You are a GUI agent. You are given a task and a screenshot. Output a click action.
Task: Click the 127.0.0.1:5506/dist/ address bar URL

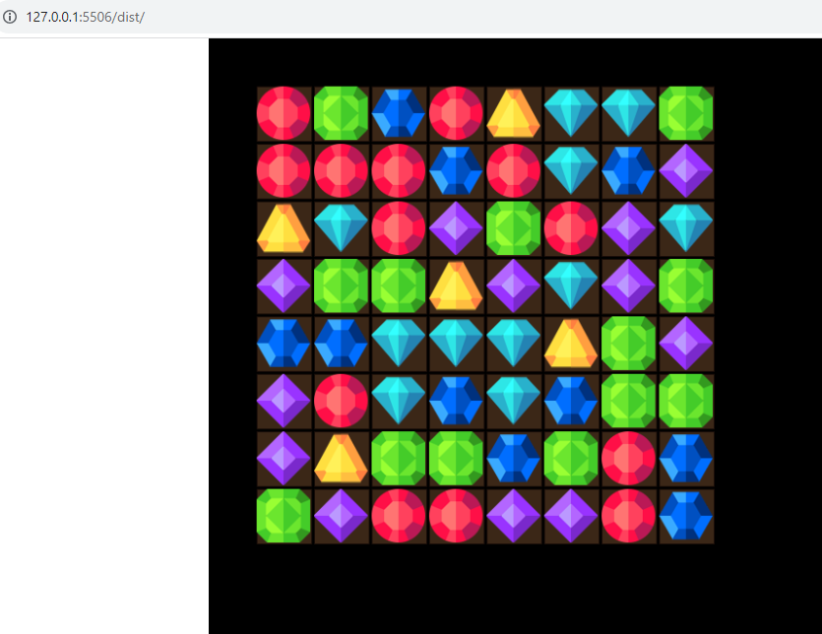tap(86, 17)
